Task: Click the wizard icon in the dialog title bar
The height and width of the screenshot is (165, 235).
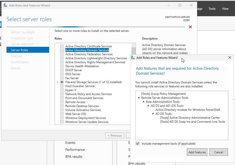Action: click(x=133, y=58)
